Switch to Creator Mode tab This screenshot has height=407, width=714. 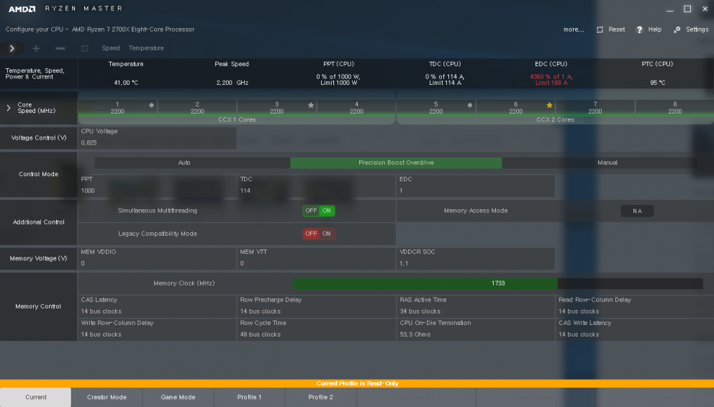(107, 397)
